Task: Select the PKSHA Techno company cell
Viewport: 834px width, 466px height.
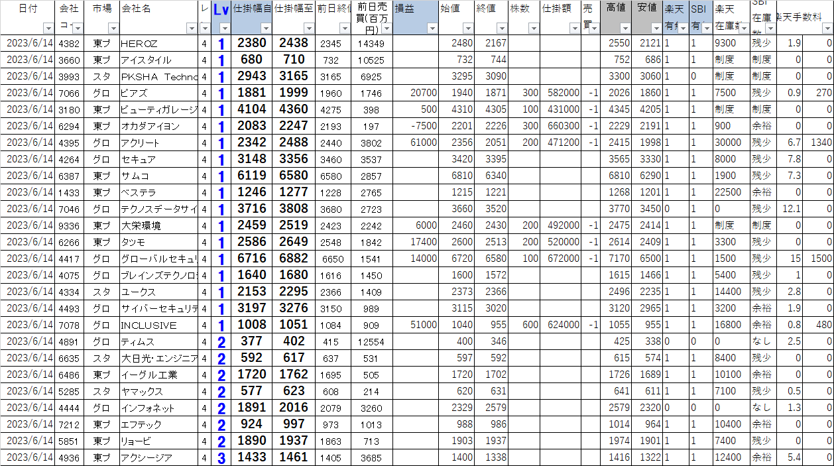Action: [158, 76]
